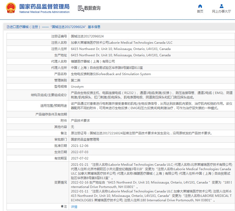Select the model value Urostym
235x211 pixels.
(x=77, y=87)
